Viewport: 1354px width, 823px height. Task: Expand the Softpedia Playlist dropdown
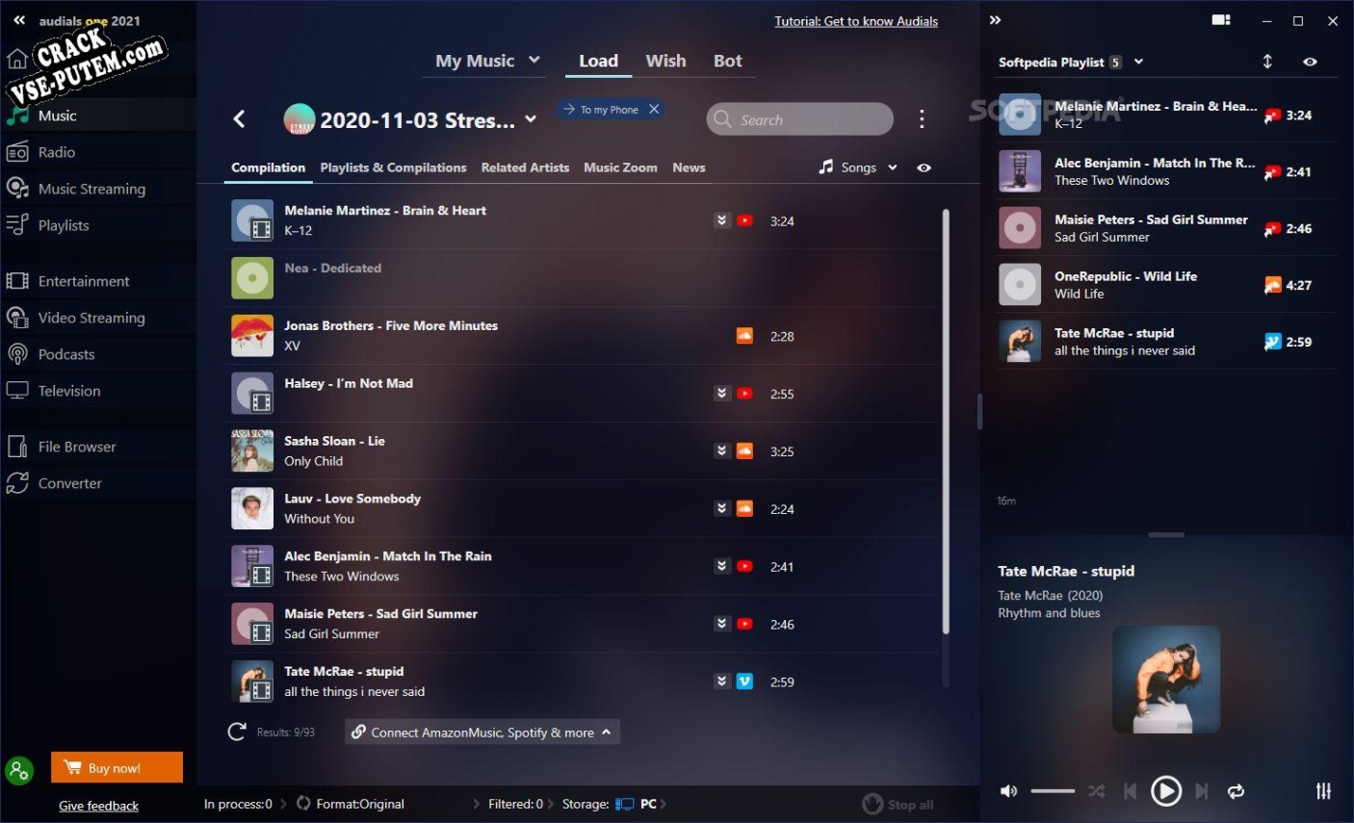point(1138,62)
